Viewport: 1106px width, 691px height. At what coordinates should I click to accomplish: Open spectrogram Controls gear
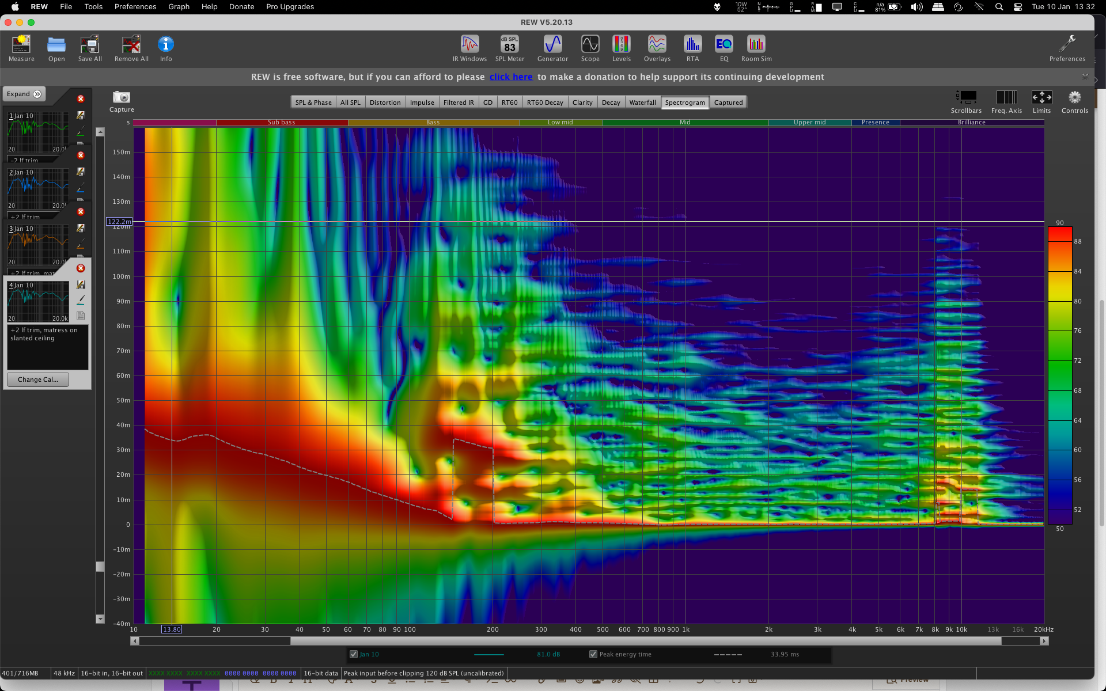[x=1075, y=102]
